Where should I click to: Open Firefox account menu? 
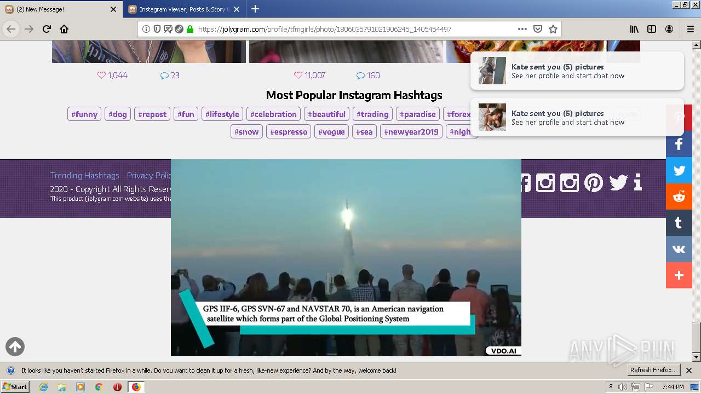tap(669, 29)
